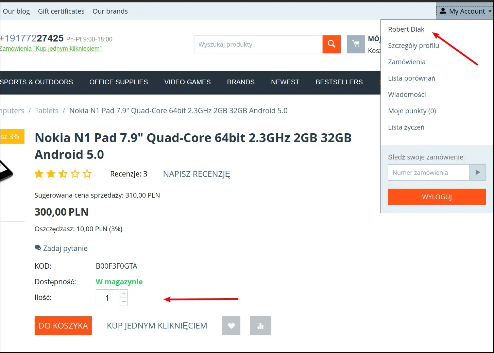Click the W magazynie availability text
This screenshot has width=494, height=353.
119,282
